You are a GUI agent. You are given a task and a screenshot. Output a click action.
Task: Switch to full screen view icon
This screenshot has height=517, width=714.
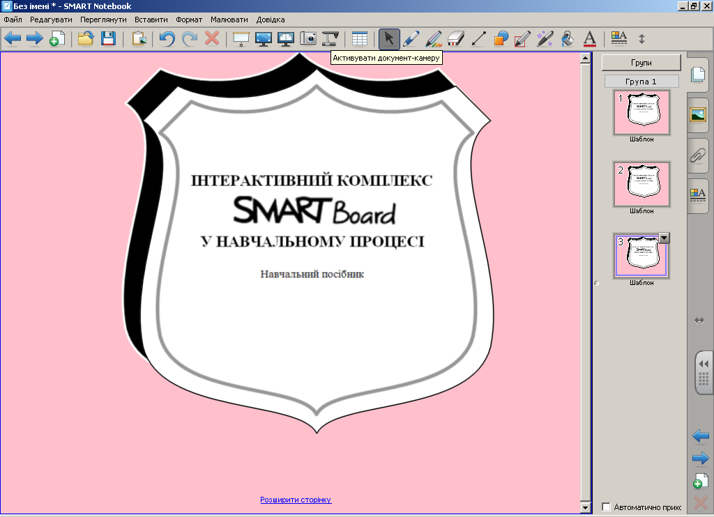point(263,39)
